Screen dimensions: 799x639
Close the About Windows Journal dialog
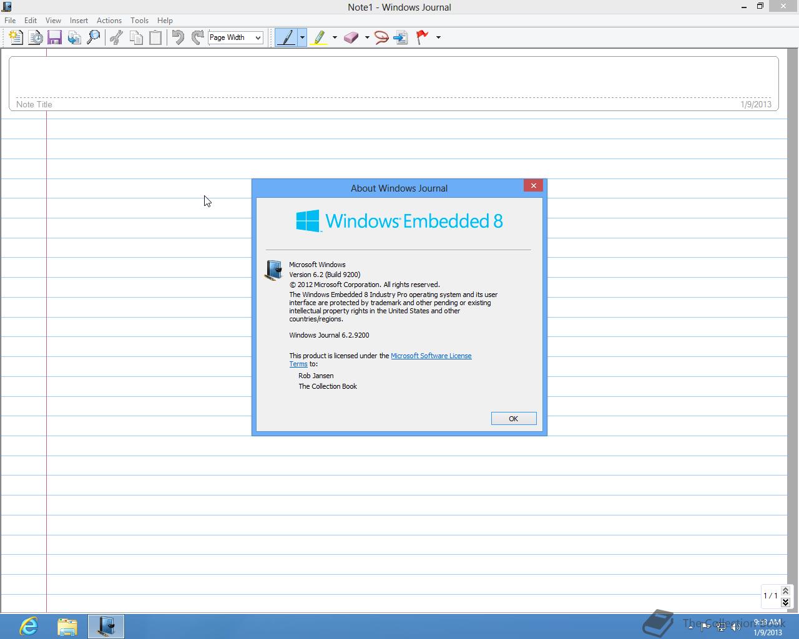click(x=533, y=185)
